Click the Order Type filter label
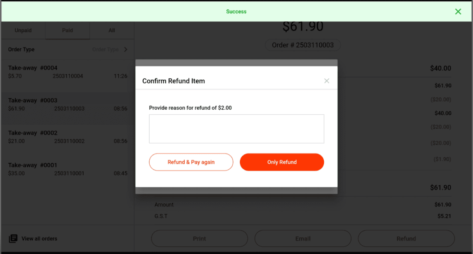This screenshot has height=254, width=473. [21, 50]
